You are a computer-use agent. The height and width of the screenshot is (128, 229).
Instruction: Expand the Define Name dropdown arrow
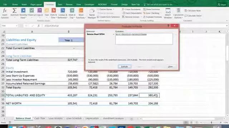pos(113,9)
